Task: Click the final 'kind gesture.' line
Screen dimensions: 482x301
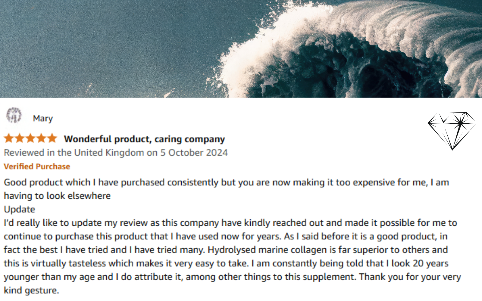Action: point(31,290)
